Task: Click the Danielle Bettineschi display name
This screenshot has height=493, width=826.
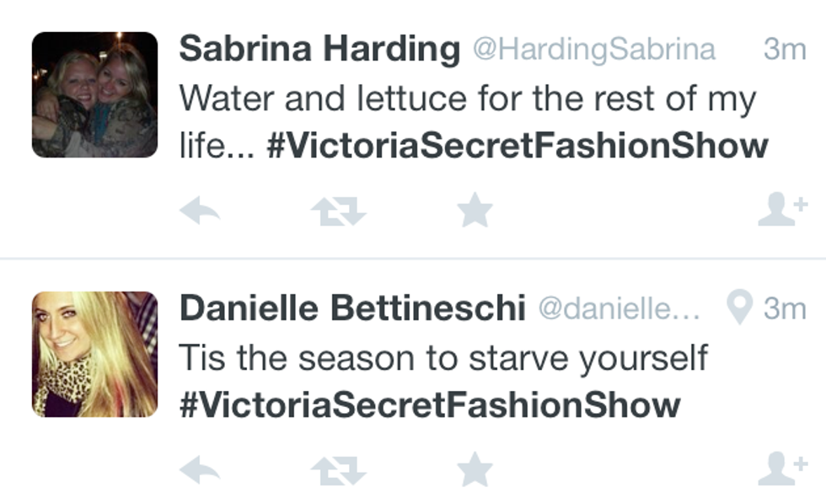Action: pos(352,308)
